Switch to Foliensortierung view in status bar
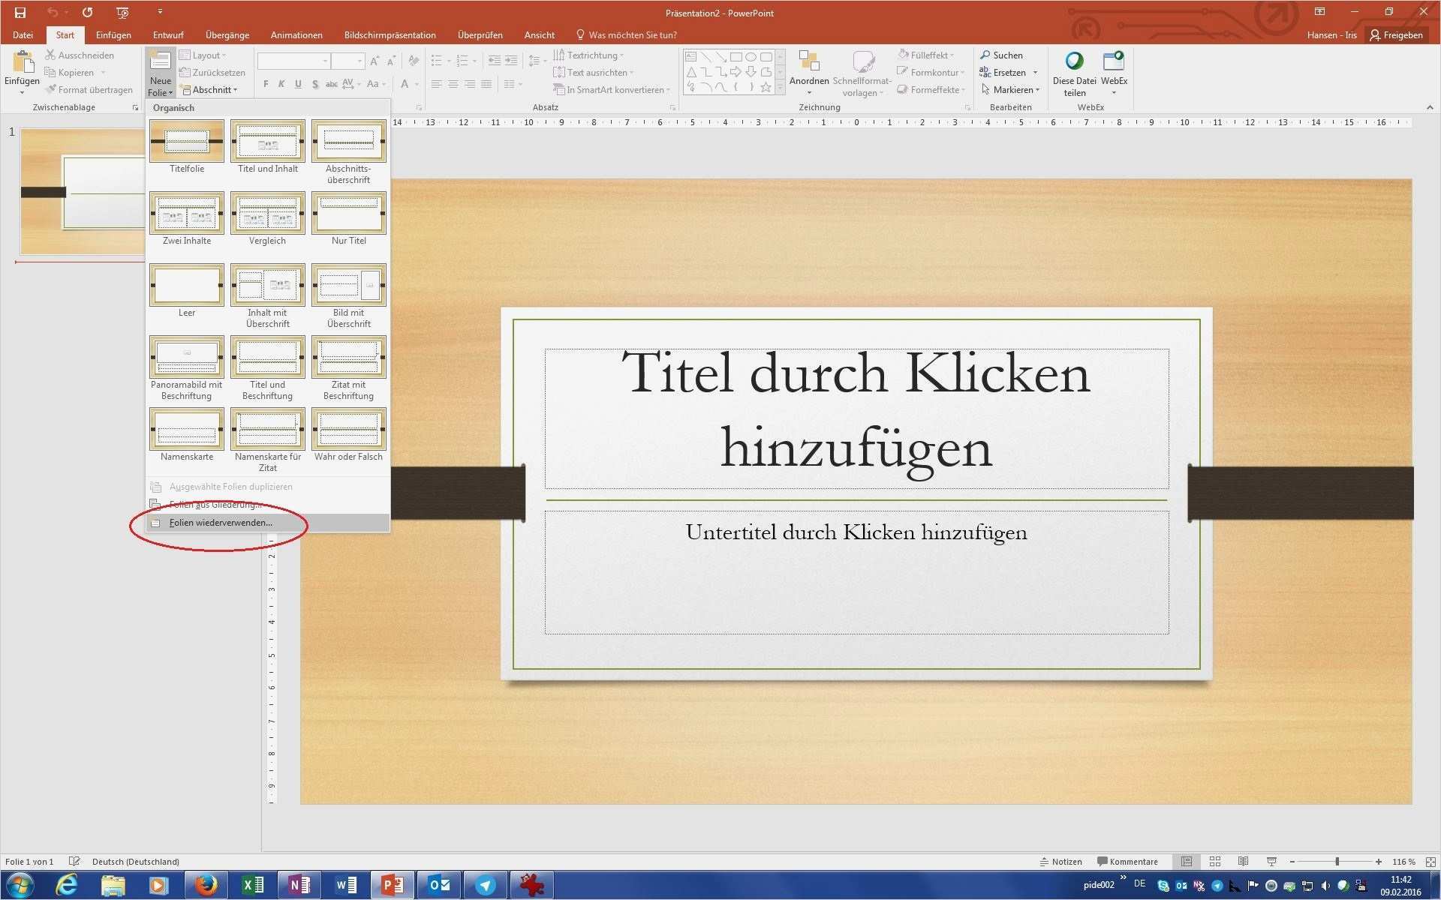 (x=1214, y=861)
